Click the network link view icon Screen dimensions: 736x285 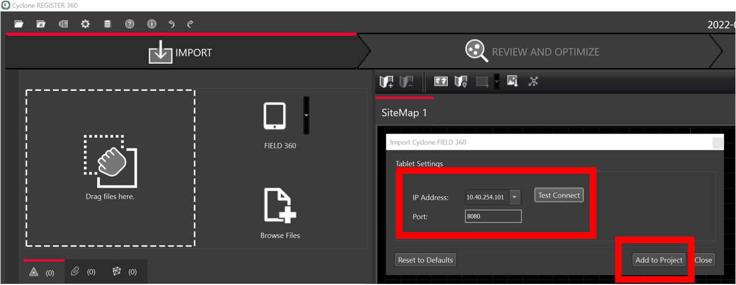tap(533, 81)
